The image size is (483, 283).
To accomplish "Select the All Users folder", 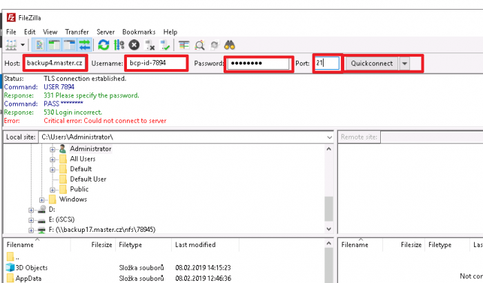I will pos(83,159).
